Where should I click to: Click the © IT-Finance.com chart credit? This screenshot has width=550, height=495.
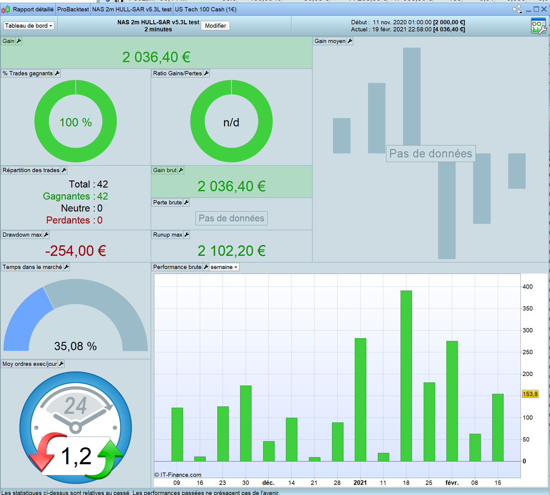(x=178, y=475)
